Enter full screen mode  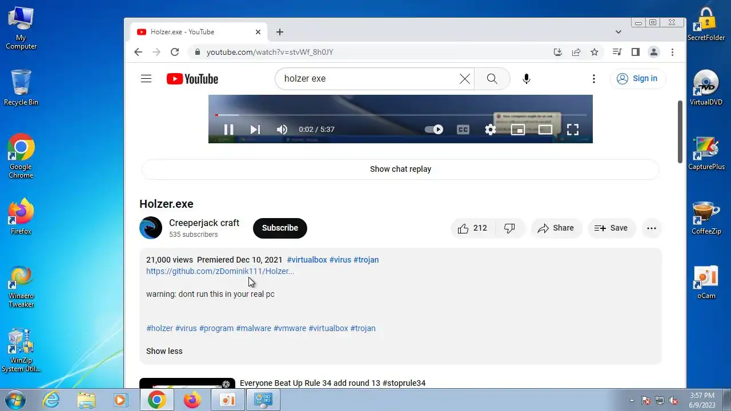(573, 130)
